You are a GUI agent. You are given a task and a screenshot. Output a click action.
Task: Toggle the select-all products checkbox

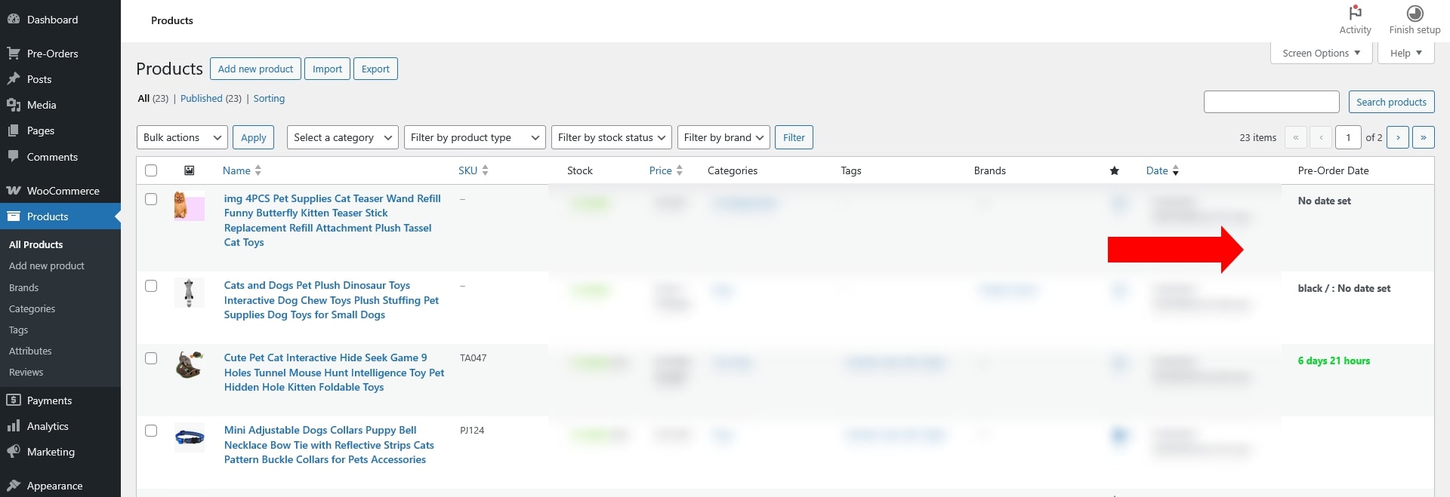[x=151, y=170]
